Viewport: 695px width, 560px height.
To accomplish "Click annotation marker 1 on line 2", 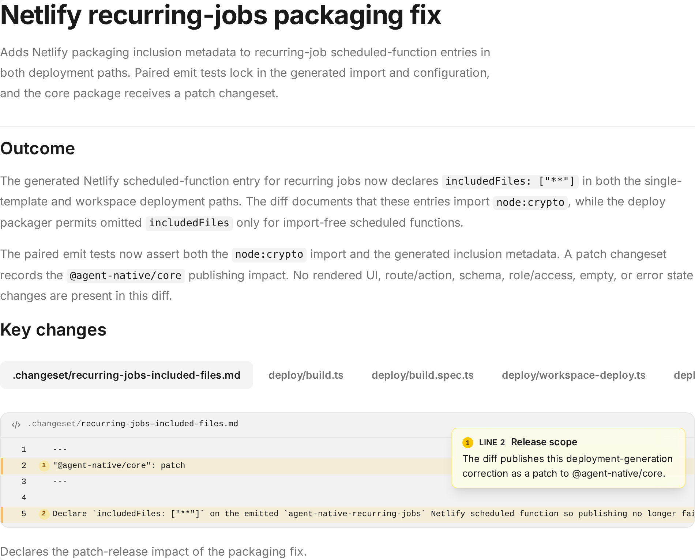I will click(44, 465).
